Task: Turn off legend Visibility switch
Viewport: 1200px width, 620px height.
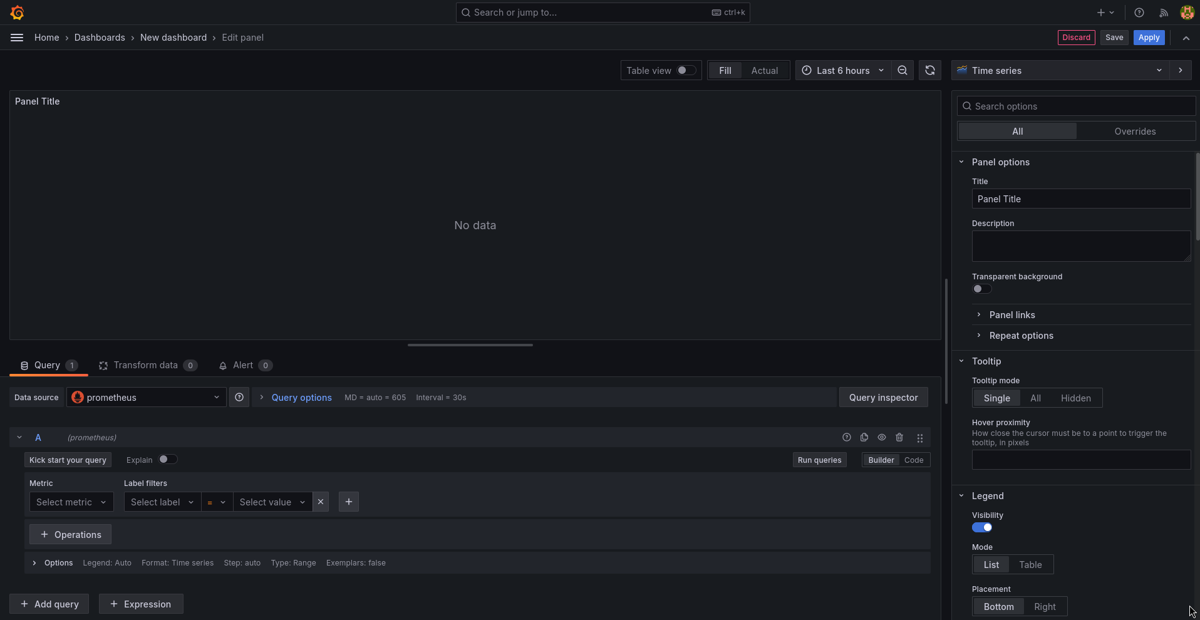Action: coord(982,527)
